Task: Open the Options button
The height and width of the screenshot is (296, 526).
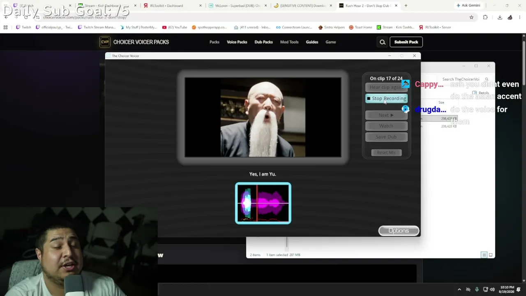Action: pyautogui.click(x=399, y=231)
